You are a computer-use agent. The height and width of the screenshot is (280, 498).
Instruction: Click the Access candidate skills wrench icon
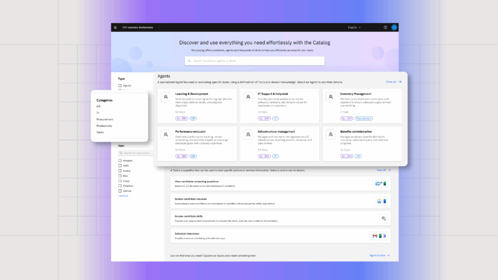click(x=383, y=219)
